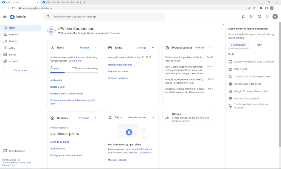
Task: Open a new browser tab
Action: (84, 2)
